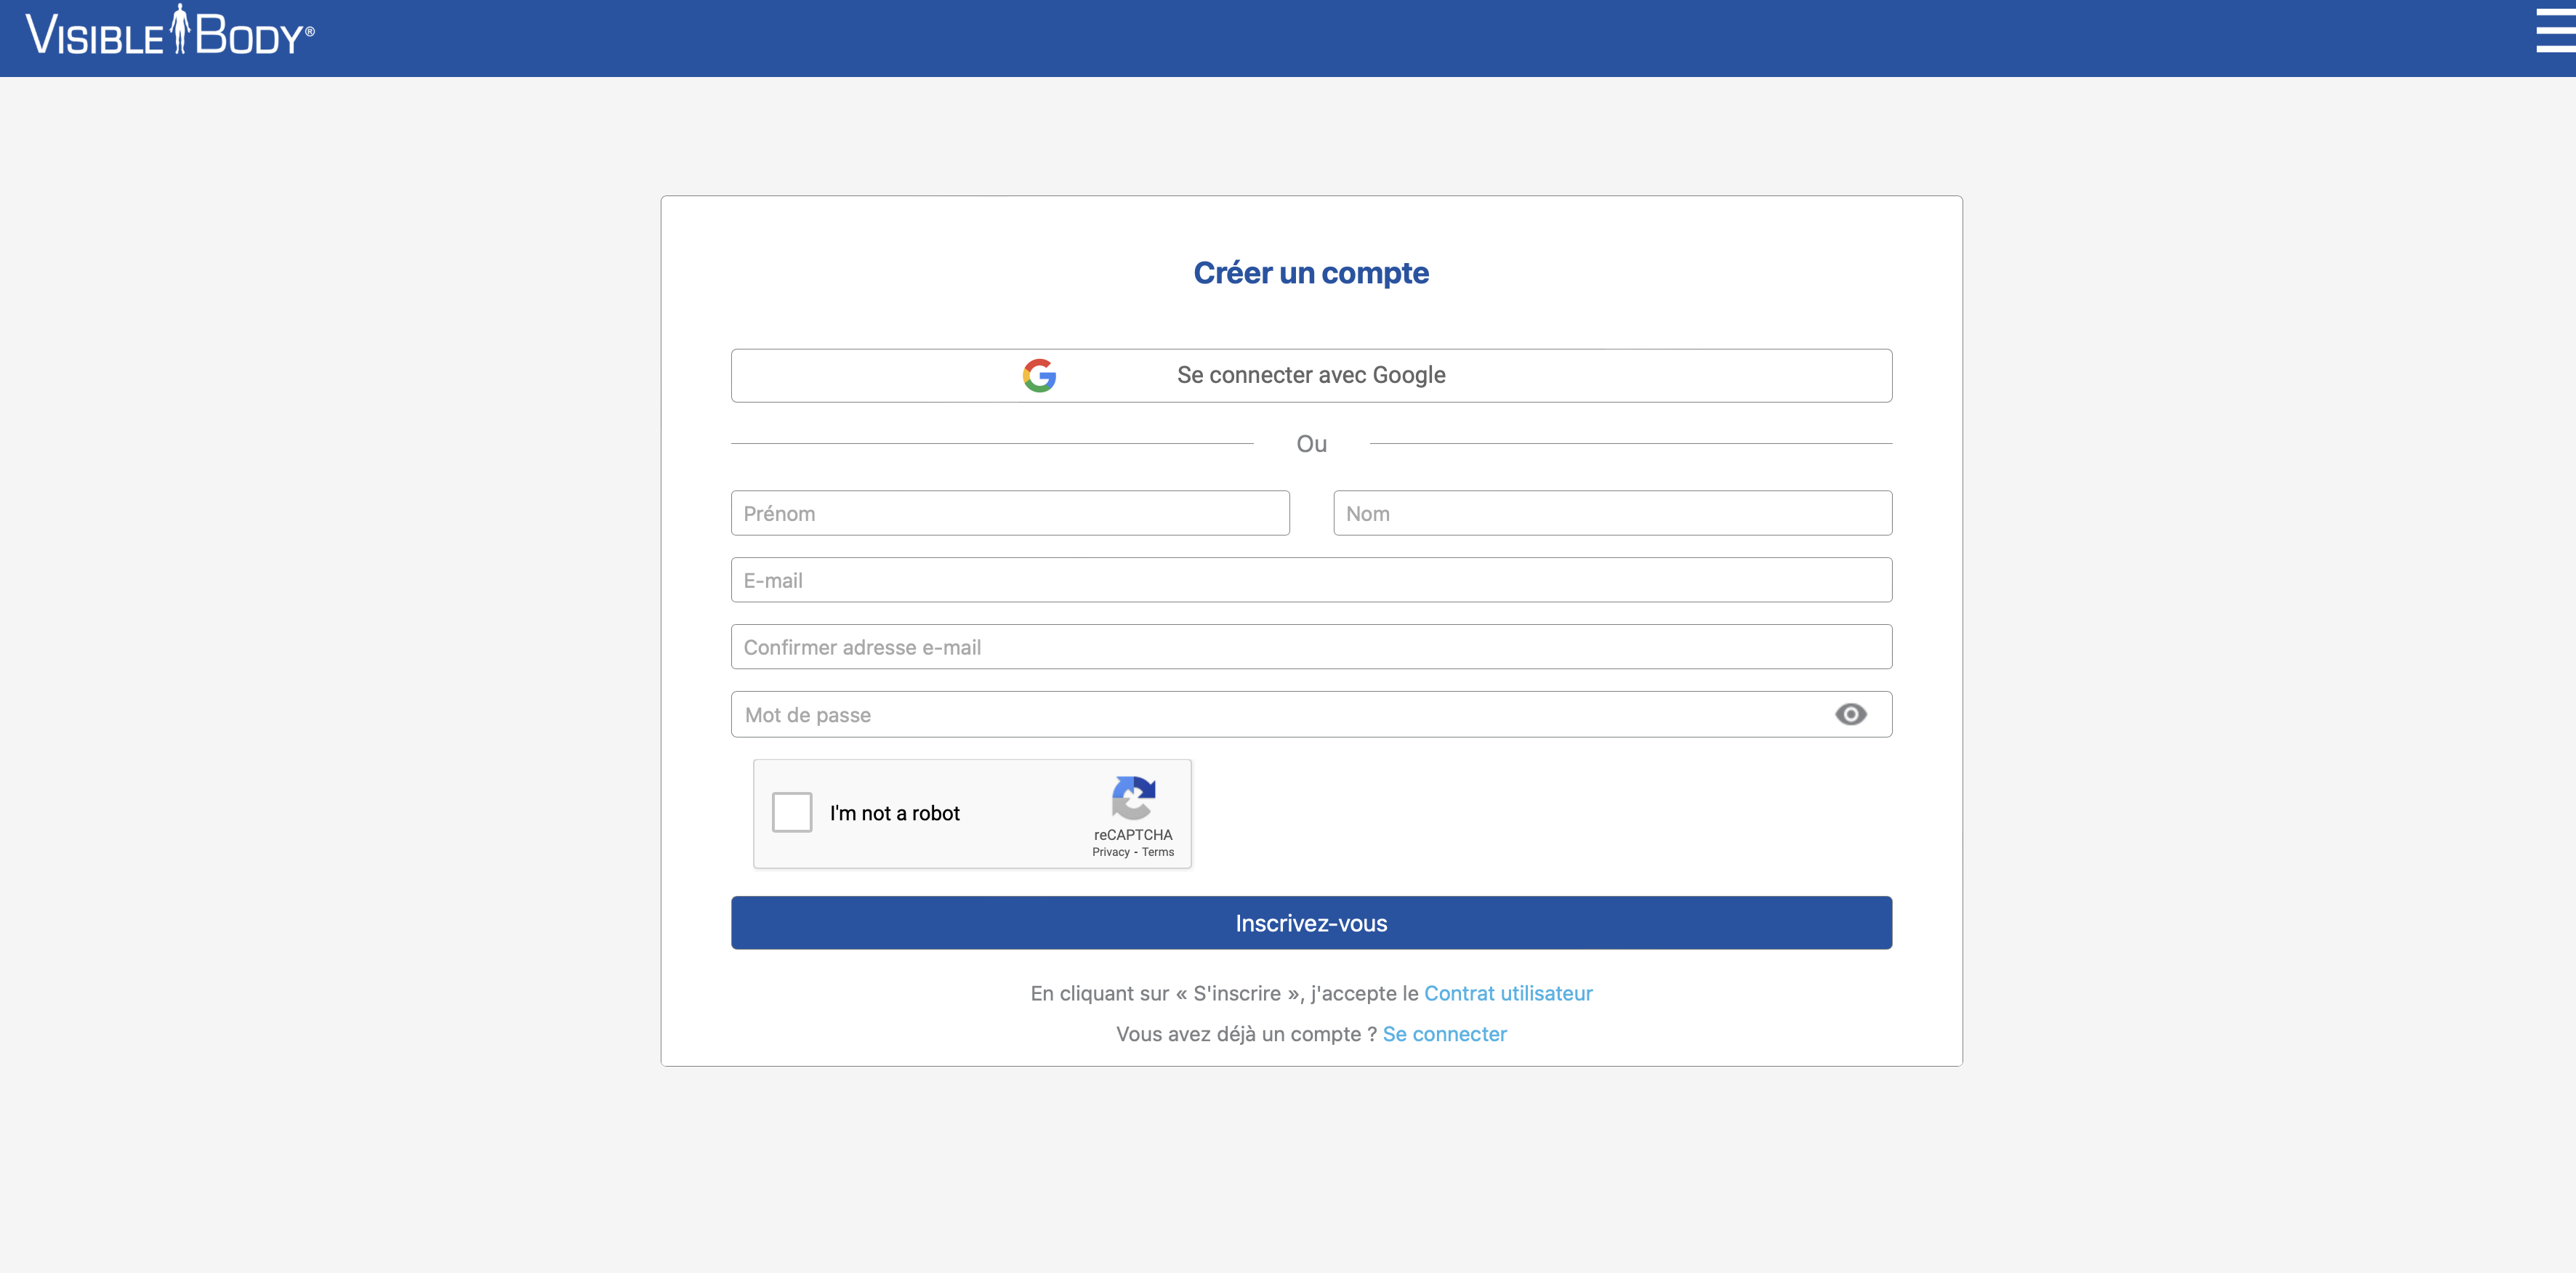Open the Contrat utilisateur link
Image resolution: width=2576 pixels, height=1273 pixels.
pyautogui.click(x=1508, y=993)
